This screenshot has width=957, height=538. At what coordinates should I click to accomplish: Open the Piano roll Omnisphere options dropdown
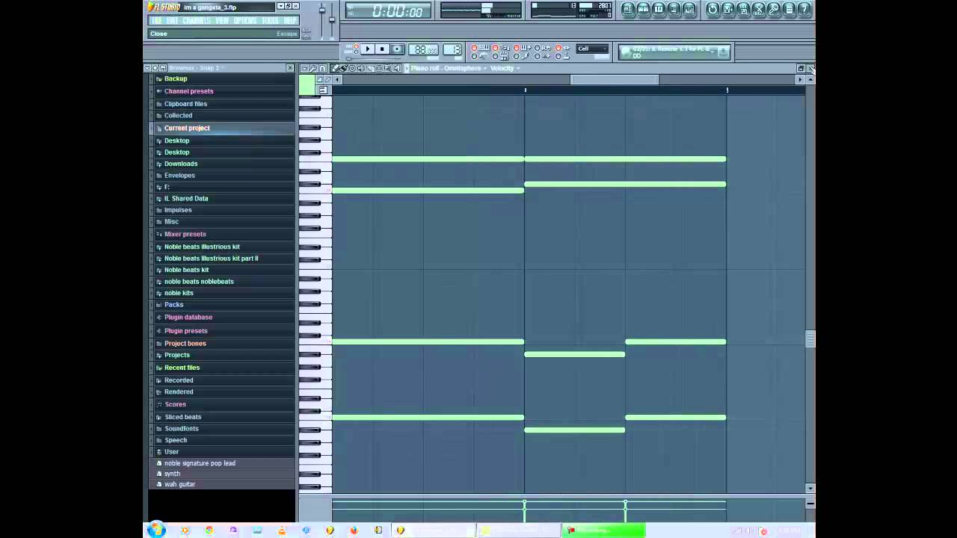484,68
